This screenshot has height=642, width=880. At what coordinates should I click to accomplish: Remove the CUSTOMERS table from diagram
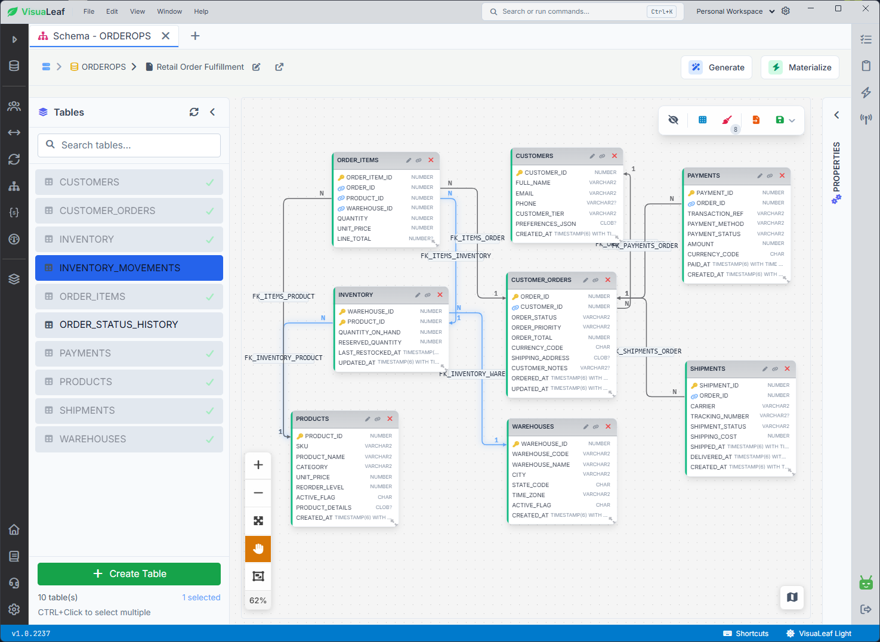click(x=615, y=156)
